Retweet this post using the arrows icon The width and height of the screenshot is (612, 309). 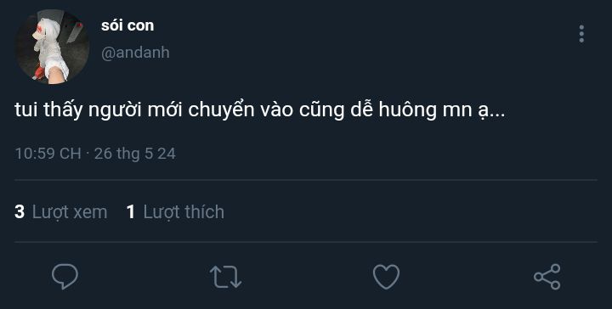click(225, 277)
